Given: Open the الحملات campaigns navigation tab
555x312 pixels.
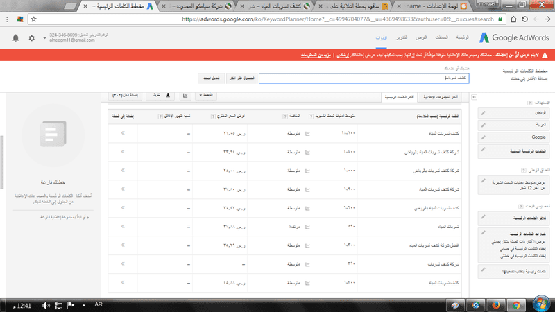Looking at the screenshot, I should coord(441,37).
